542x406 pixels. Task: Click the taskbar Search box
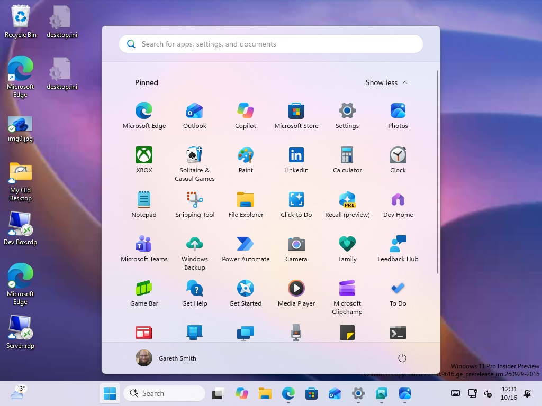pos(165,393)
